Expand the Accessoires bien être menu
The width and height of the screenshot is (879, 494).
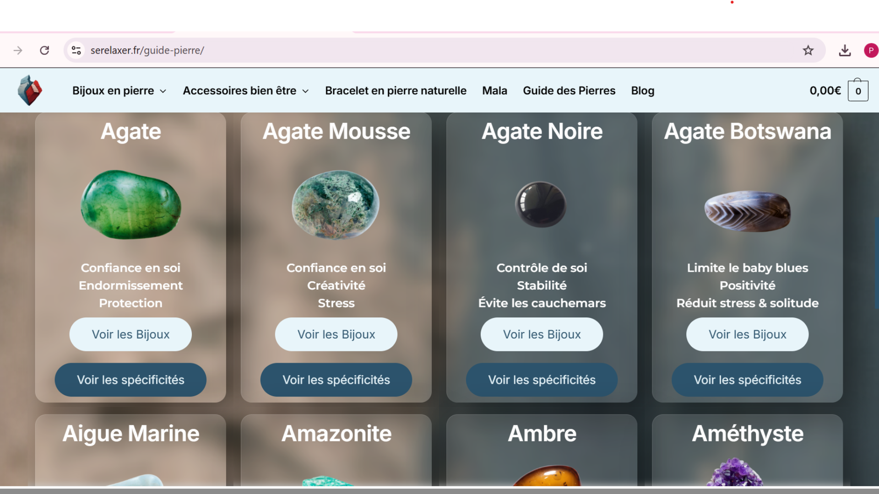[246, 91]
